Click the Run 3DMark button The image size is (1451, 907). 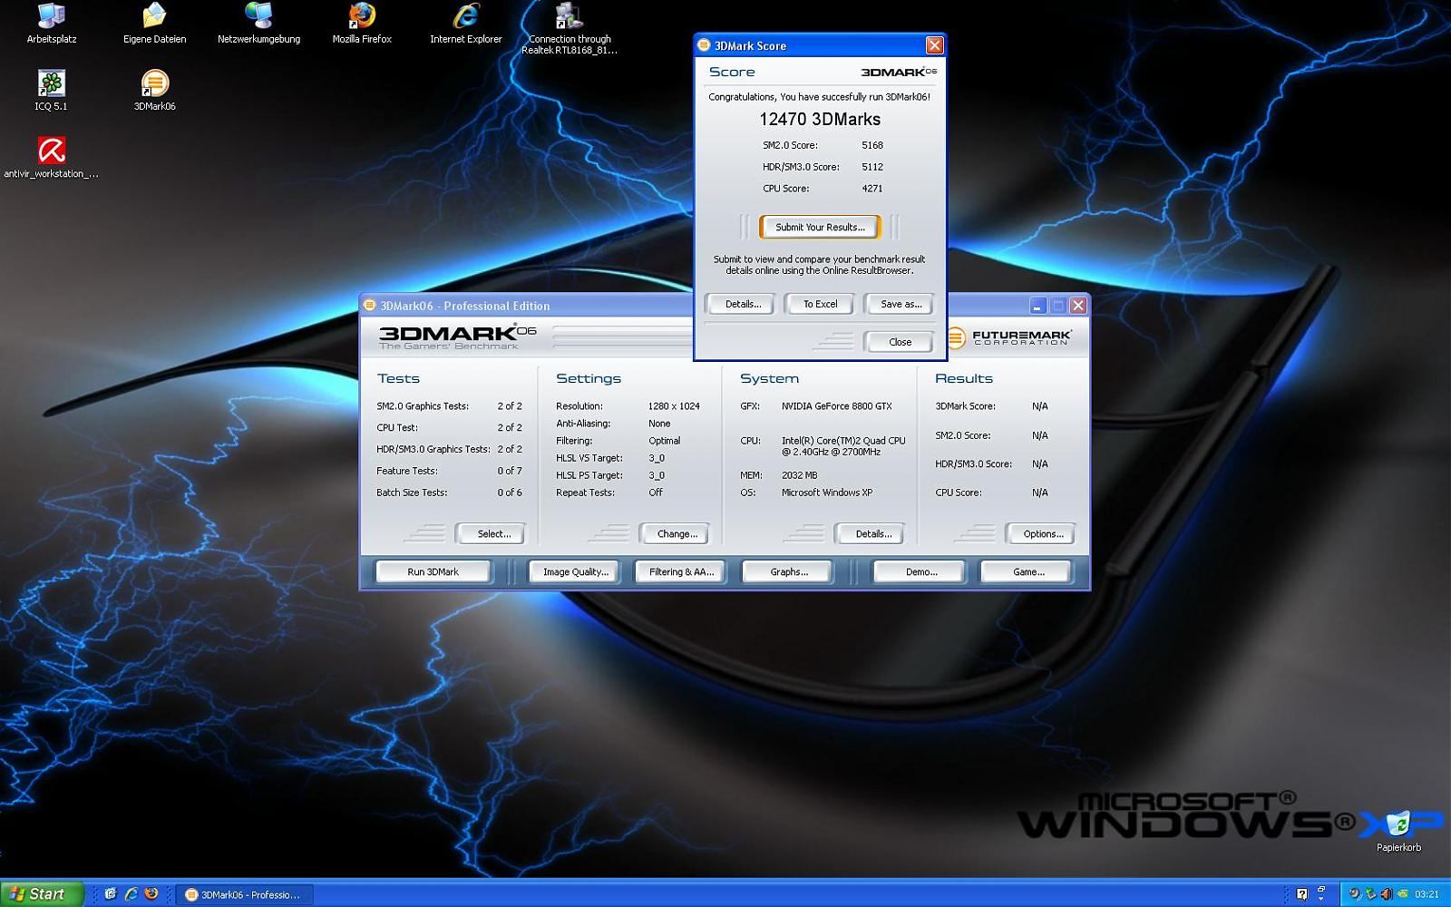pyautogui.click(x=433, y=572)
